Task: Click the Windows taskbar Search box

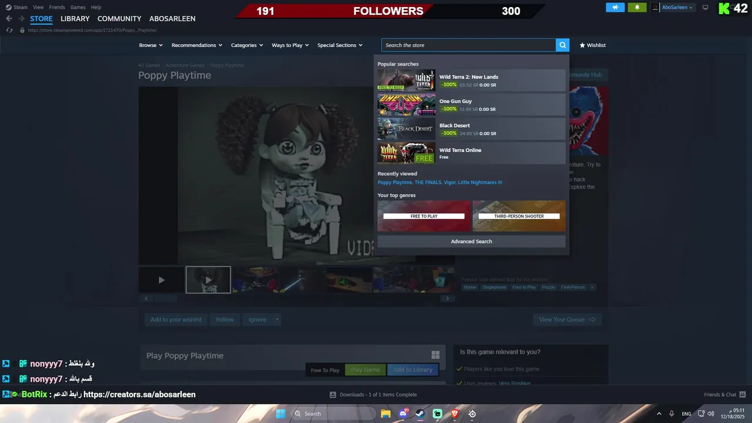Action: (x=334, y=414)
